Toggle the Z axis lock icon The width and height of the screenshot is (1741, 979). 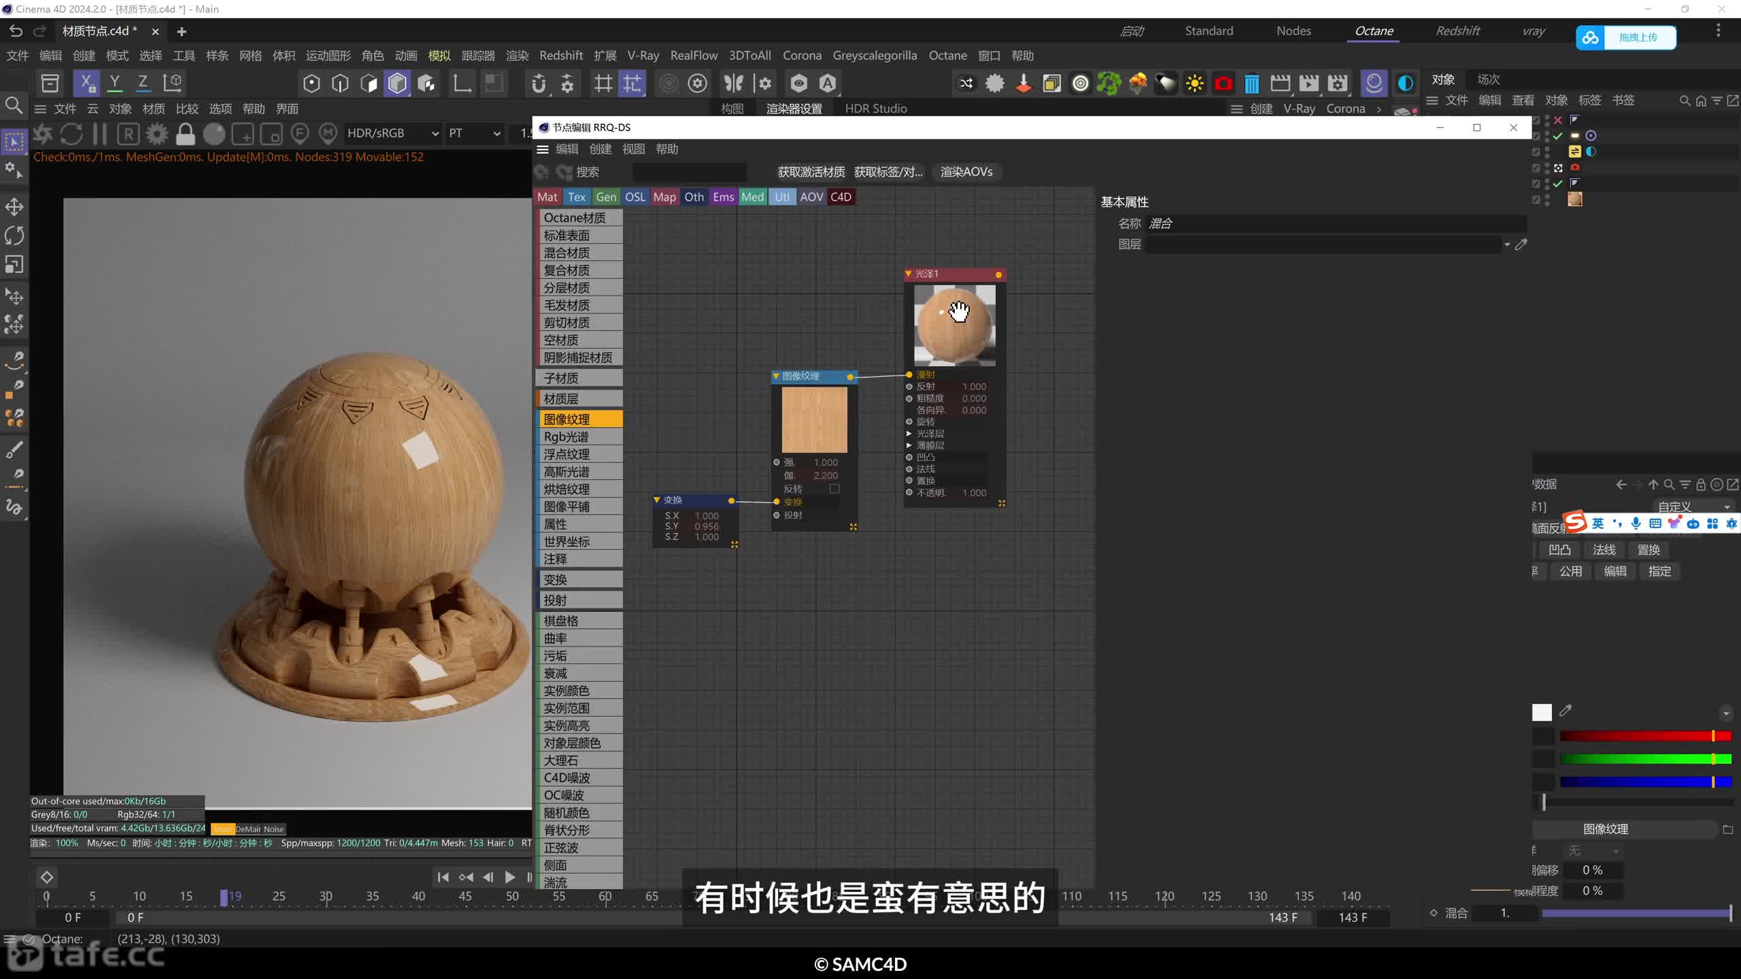pos(143,83)
